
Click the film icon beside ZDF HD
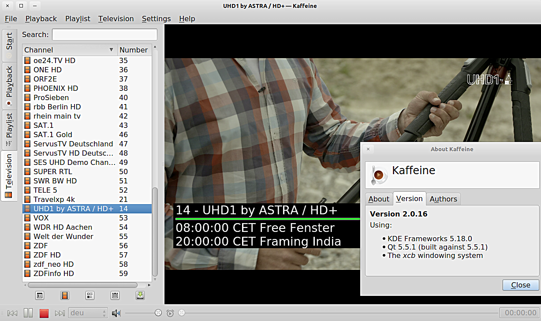tap(28, 255)
